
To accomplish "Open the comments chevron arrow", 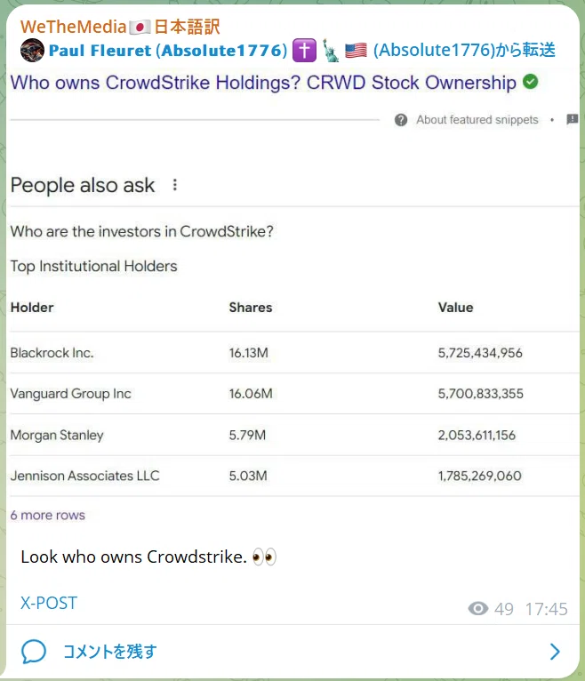I will tap(555, 652).
